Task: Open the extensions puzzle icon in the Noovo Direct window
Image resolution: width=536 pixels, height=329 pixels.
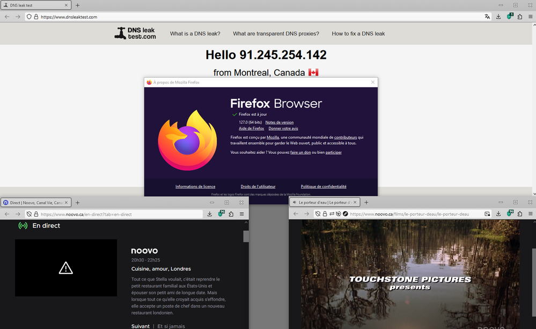Action: pos(231,214)
